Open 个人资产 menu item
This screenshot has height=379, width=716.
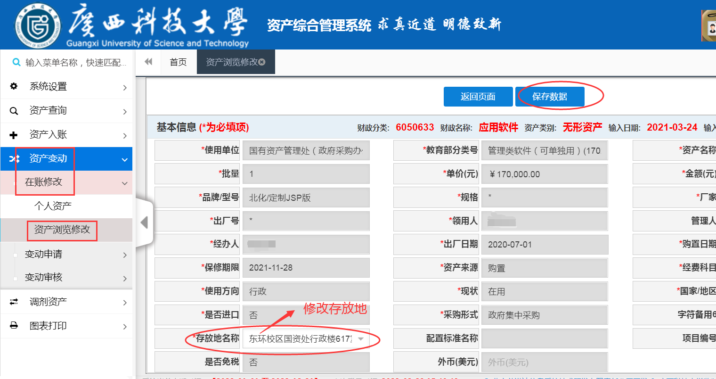coord(53,206)
